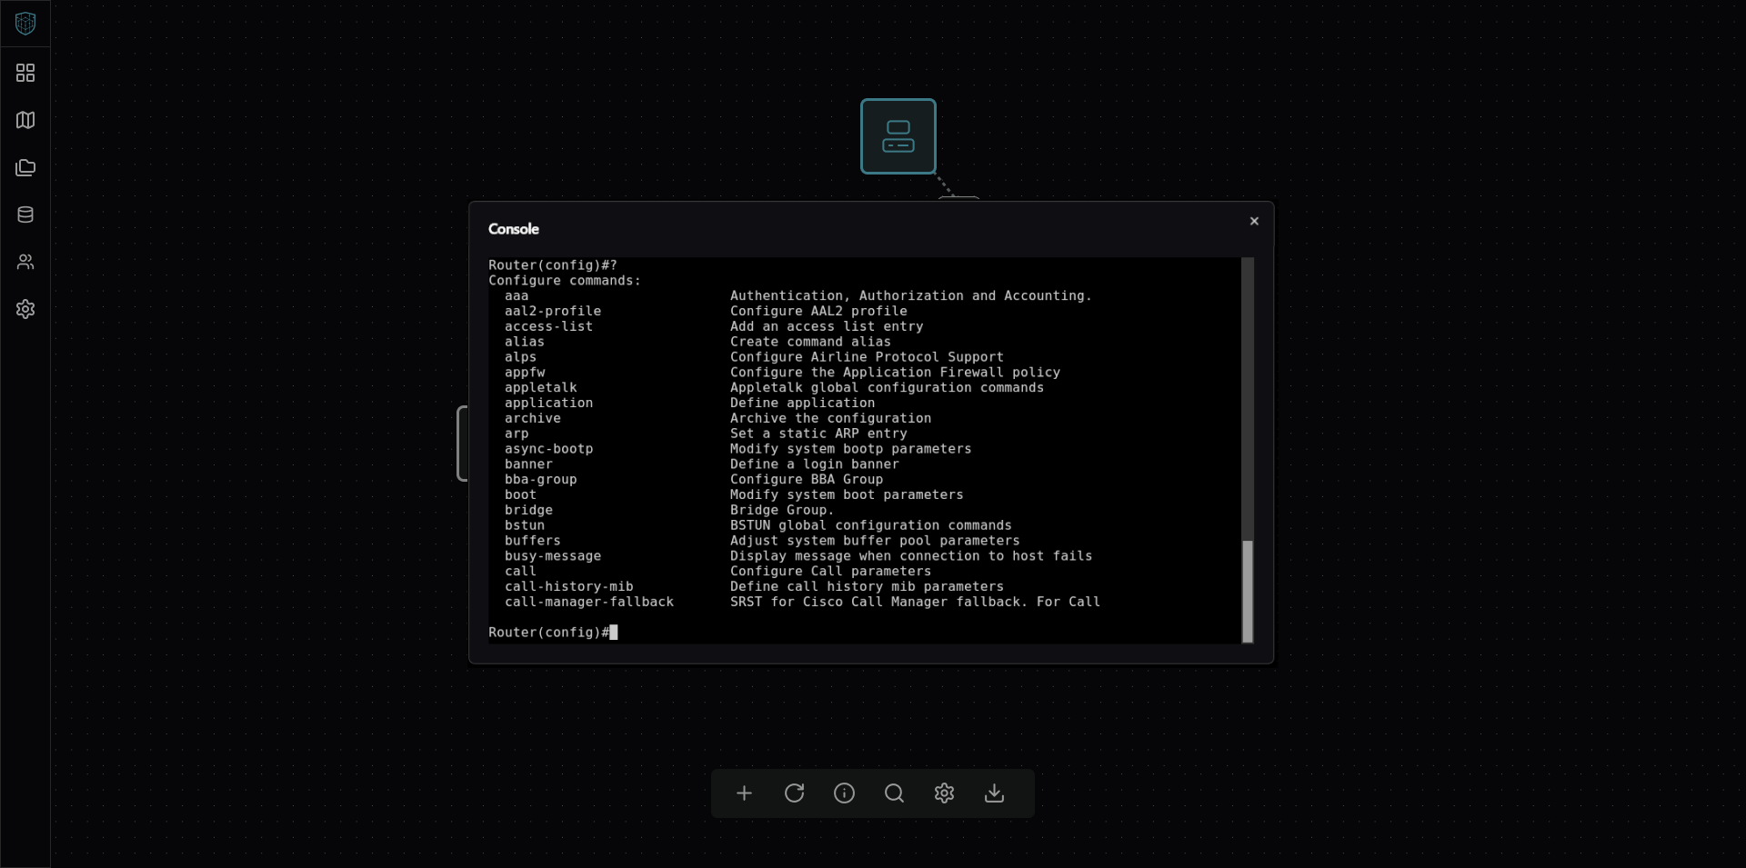Open the users section in the sidebar
This screenshot has height=868, width=1746.
click(x=25, y=262)
